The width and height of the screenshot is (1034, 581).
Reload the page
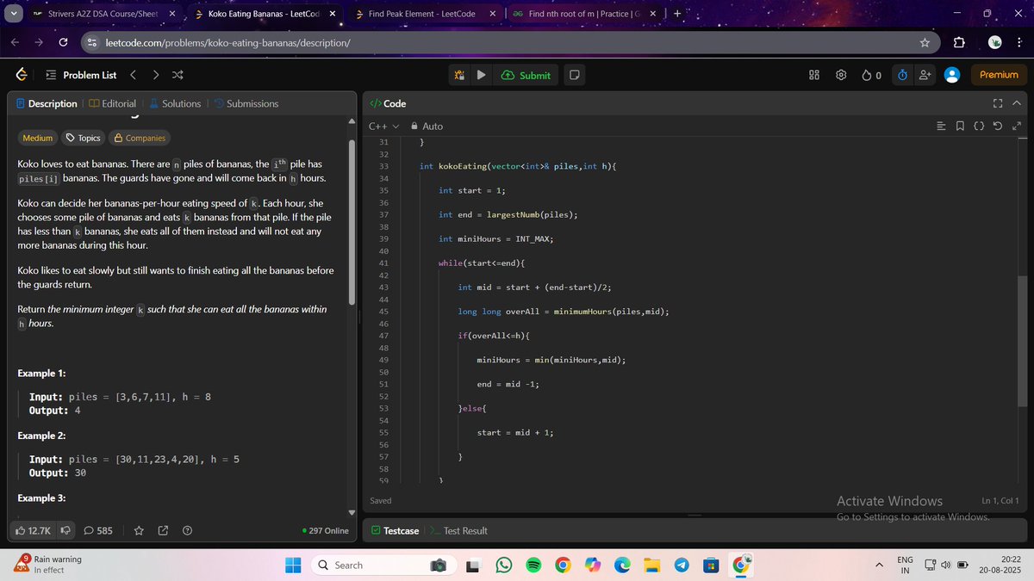point(63,43)
